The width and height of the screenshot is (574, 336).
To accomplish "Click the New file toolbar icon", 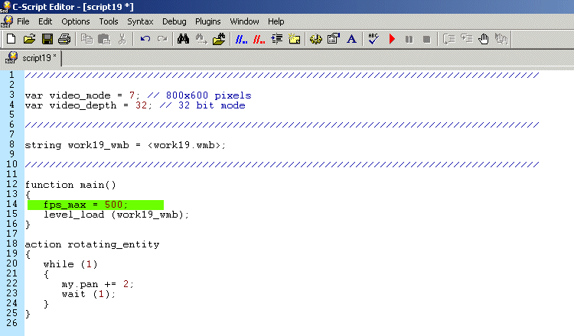I will click(x=11, y=38).
